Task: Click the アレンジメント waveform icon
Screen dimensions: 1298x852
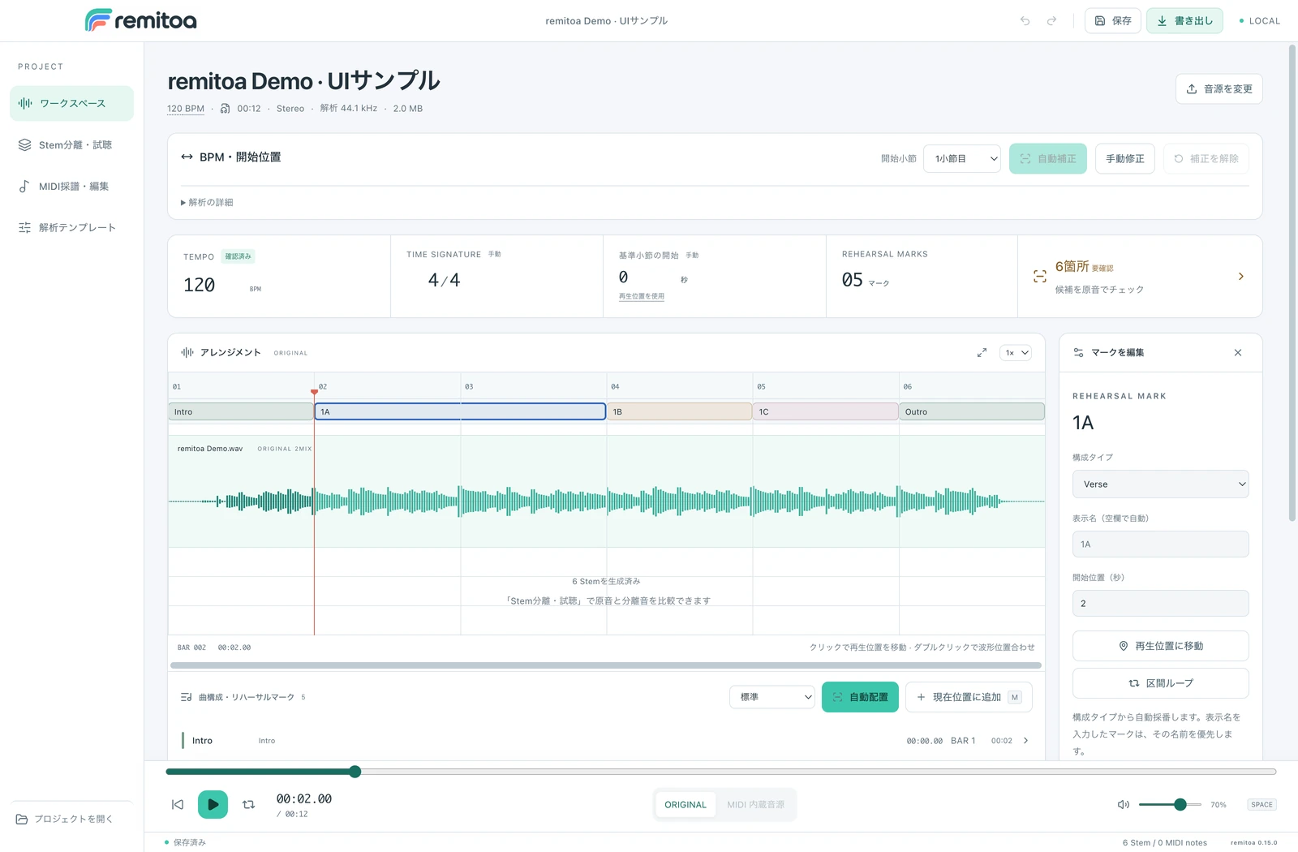Action: [187, 352]
